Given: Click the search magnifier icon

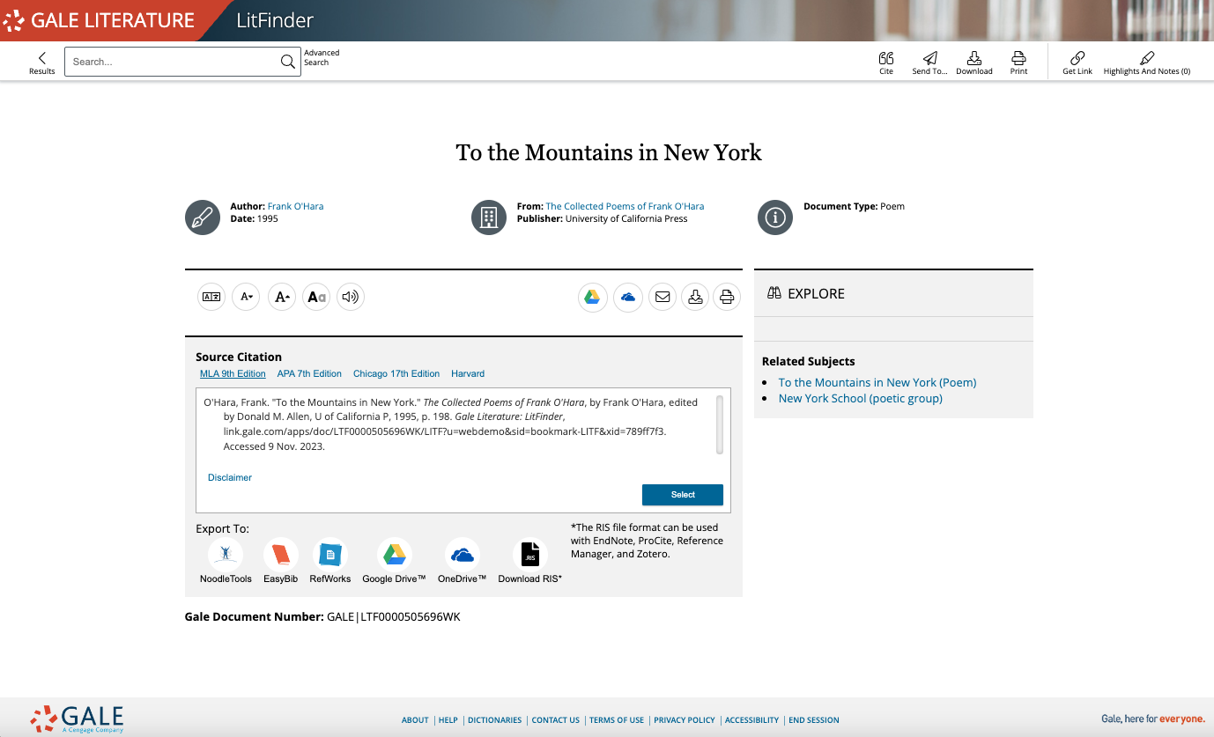Looking at the screenshot, I should [x=287, y=62].
